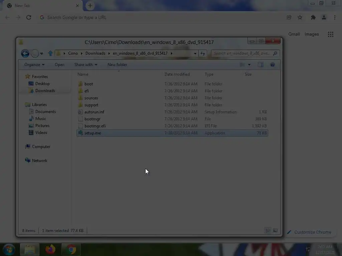Open the Organize menu
342x256 pixels.
(34, 65)
